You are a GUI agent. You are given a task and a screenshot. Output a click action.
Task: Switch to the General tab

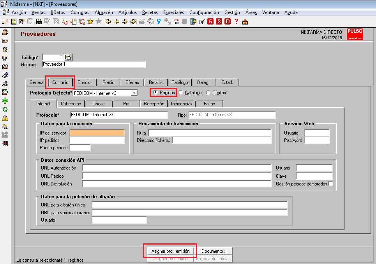tap(37, 82)
